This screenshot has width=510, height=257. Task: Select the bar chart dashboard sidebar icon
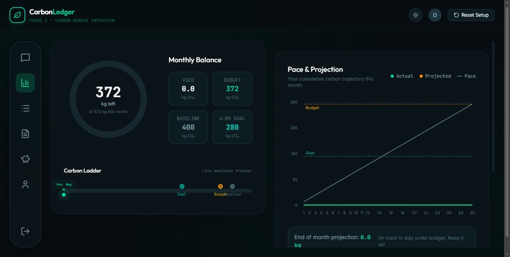(25, 83)
